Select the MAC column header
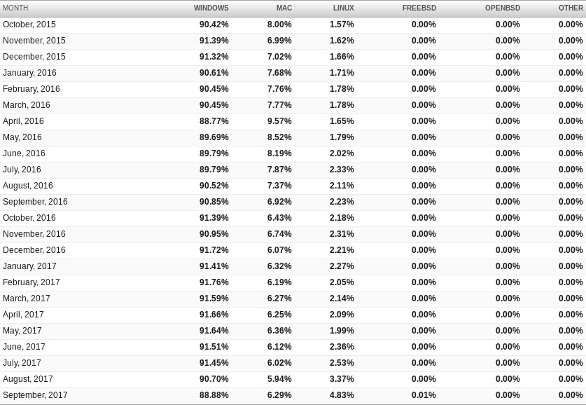Image resolution: width=586 pixels, height=405 pixels. [x=284, y=8]
